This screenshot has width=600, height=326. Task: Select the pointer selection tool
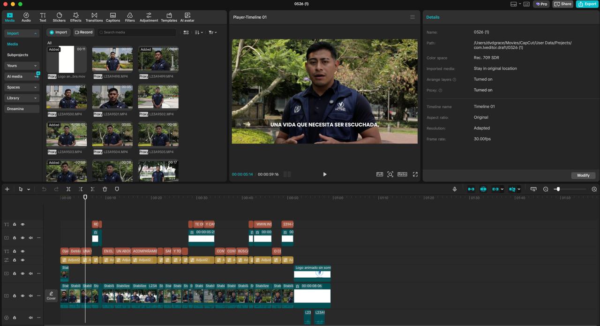21,189
